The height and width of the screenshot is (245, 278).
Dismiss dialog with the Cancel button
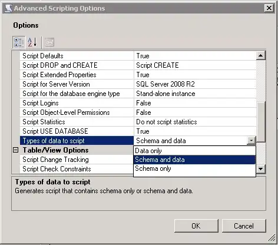[x=244, y=226]
